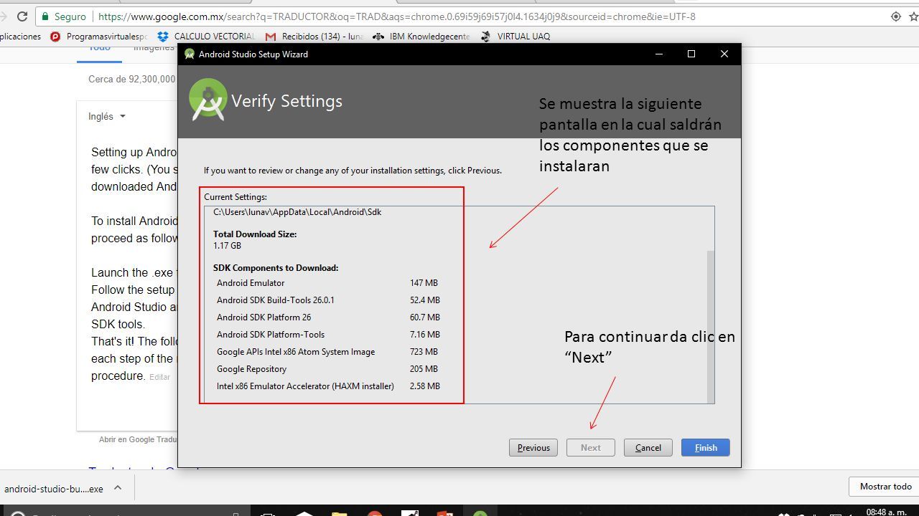Click the green Seguro padlock icon
Image resolution: width=919 pixels, height=516 pixels.
(x=45, y=16)
